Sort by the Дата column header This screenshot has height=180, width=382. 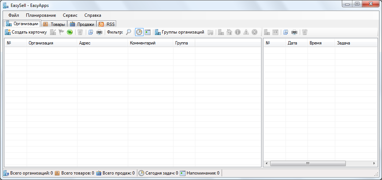[x=297, y=43]
